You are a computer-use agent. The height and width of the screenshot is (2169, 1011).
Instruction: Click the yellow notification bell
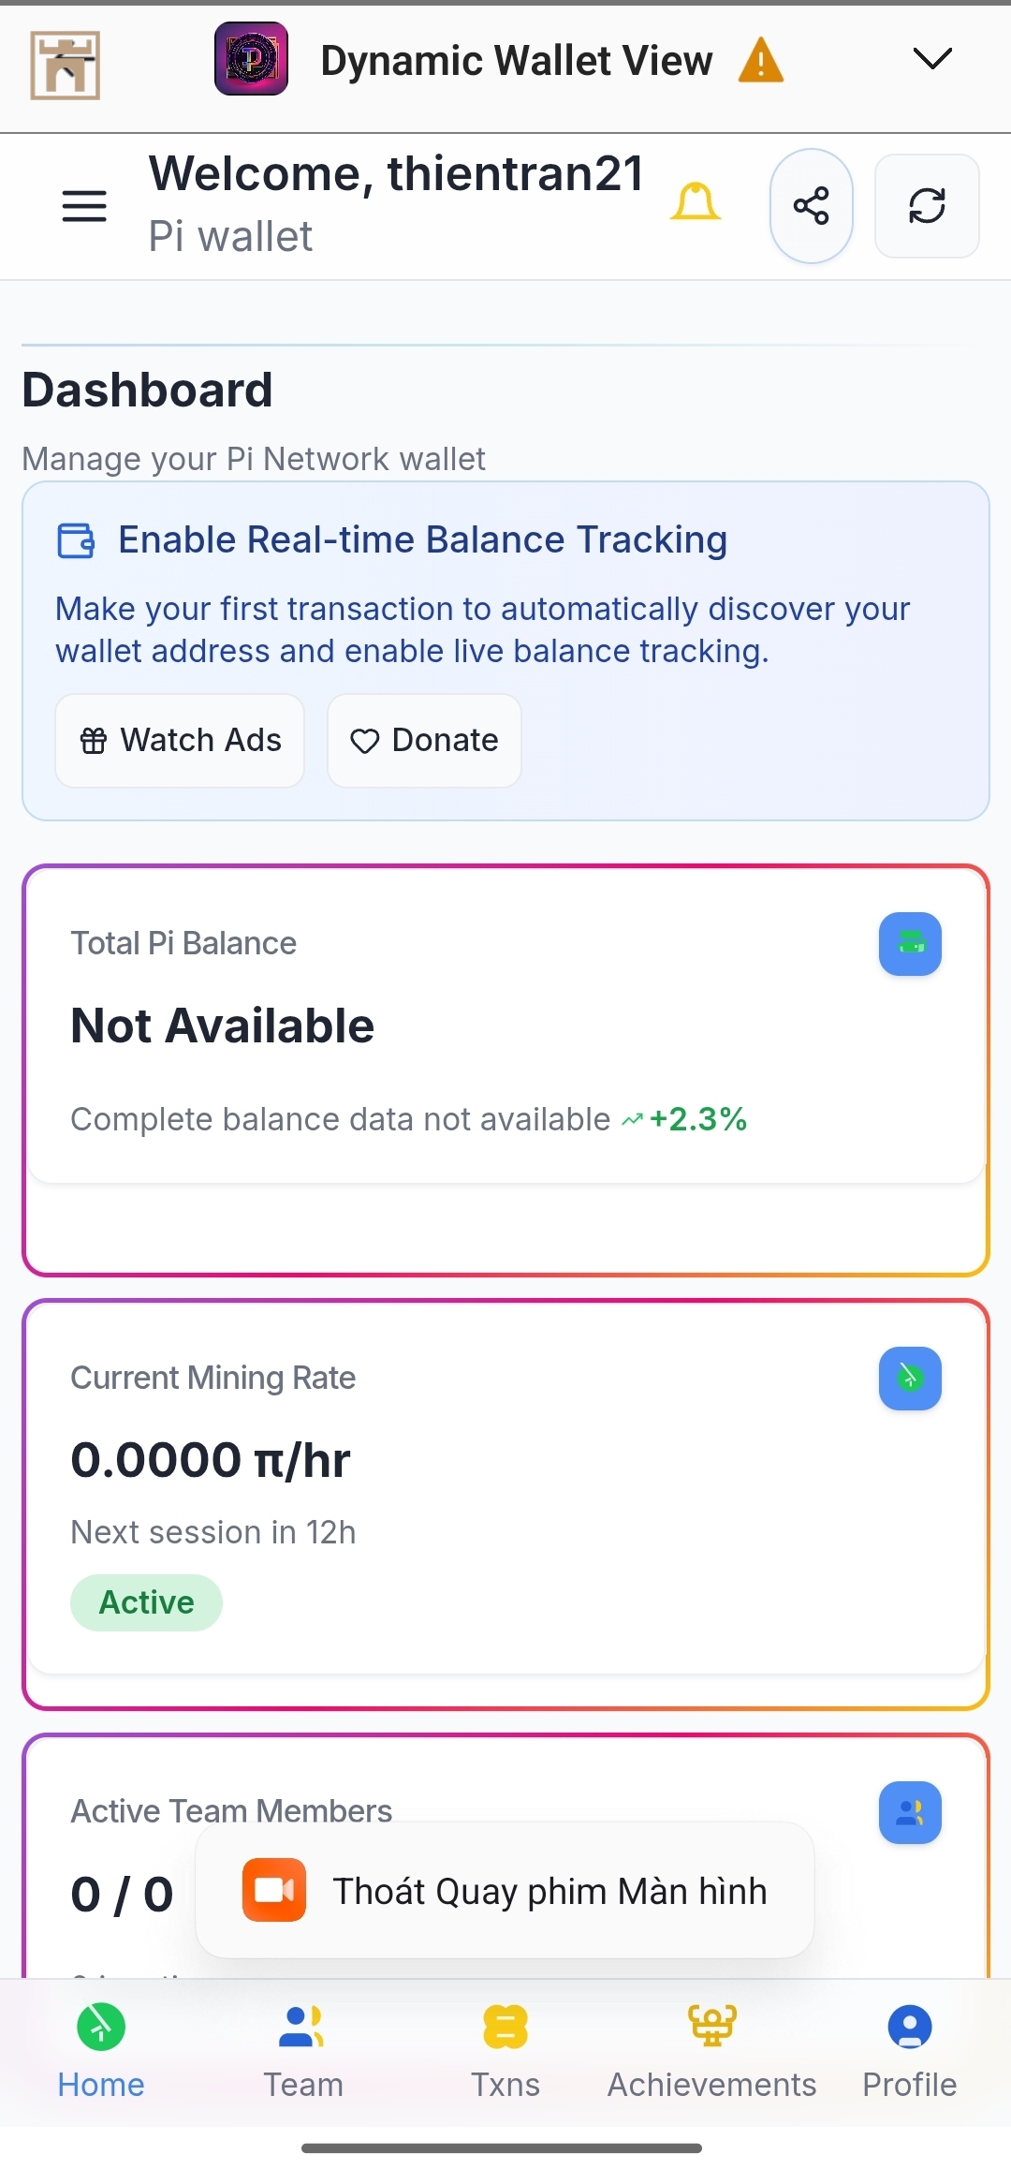(x=695, y=202)
